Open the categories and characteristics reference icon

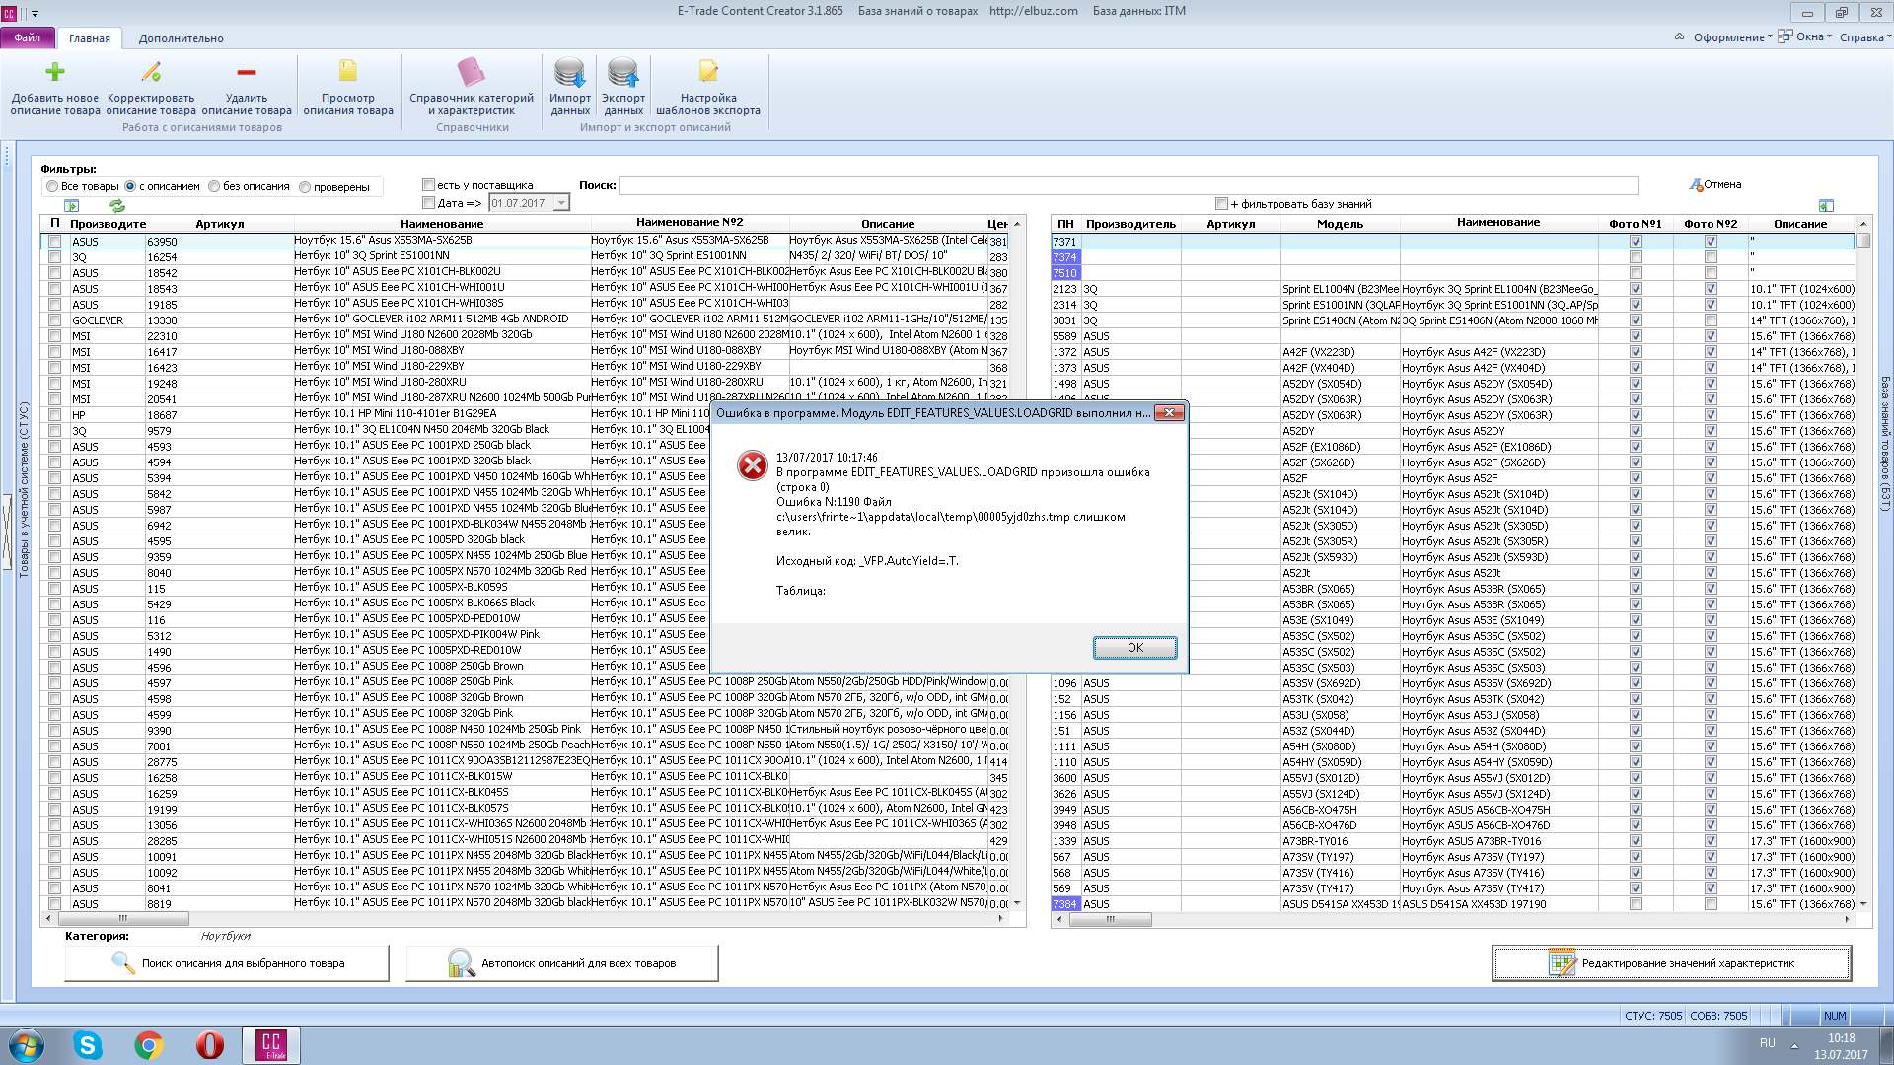[472, 71]
